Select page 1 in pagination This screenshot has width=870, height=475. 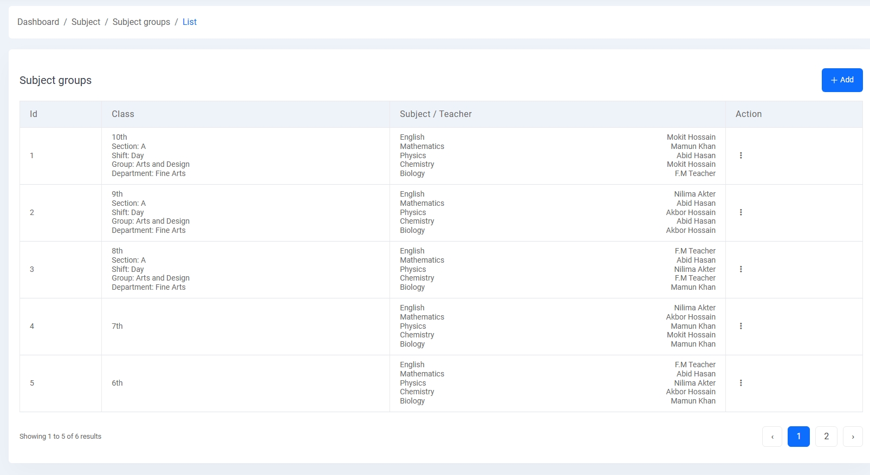tap(798, 437)
